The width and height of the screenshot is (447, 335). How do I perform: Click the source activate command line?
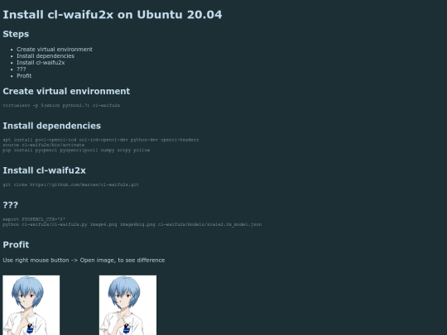44,145
